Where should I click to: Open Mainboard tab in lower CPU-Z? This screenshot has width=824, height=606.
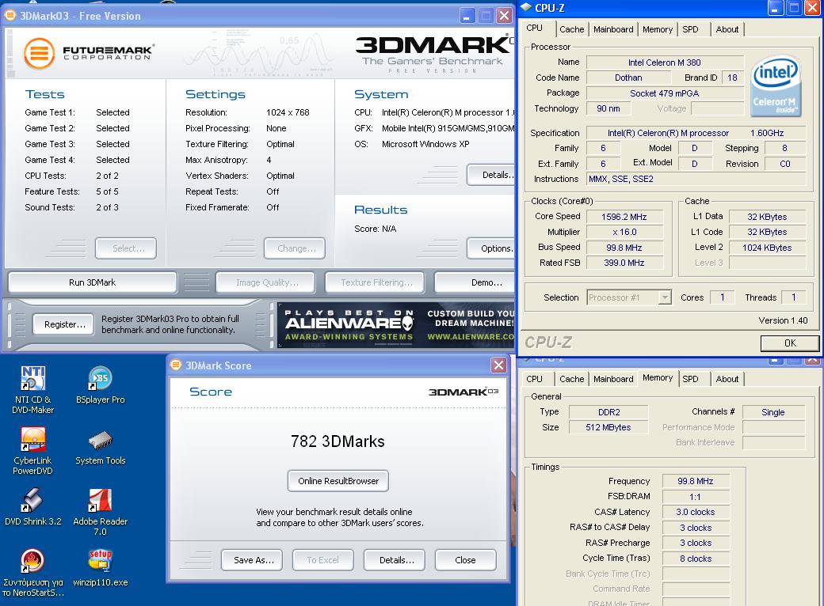point(613,379)
